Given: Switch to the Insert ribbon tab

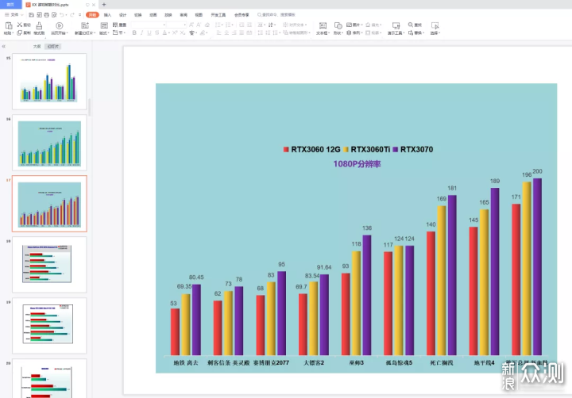Looking at the screenshot, I should (107, 15).
